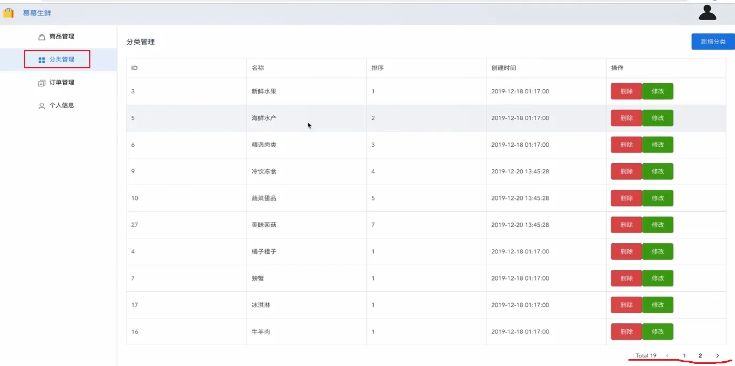
Task: Delete the 冷饮冻食 category row
Action: [x=626, y=171]
